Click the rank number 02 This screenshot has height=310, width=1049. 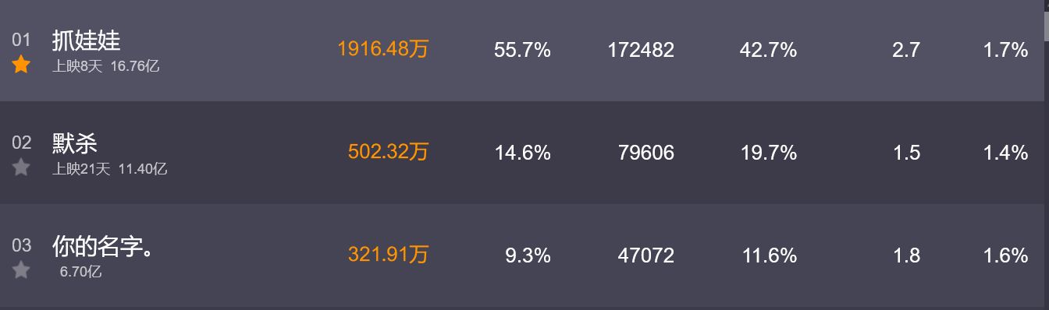click(x=21, y=143)
